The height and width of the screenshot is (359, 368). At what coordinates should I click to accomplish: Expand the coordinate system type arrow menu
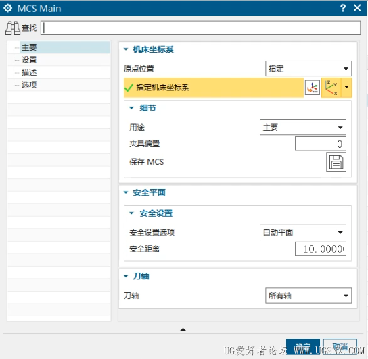click(346, 88)
